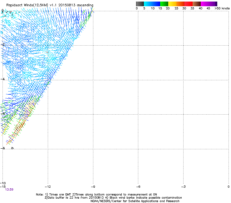
Task: Click the -15 longitude axis label
Action: (3, 187)
